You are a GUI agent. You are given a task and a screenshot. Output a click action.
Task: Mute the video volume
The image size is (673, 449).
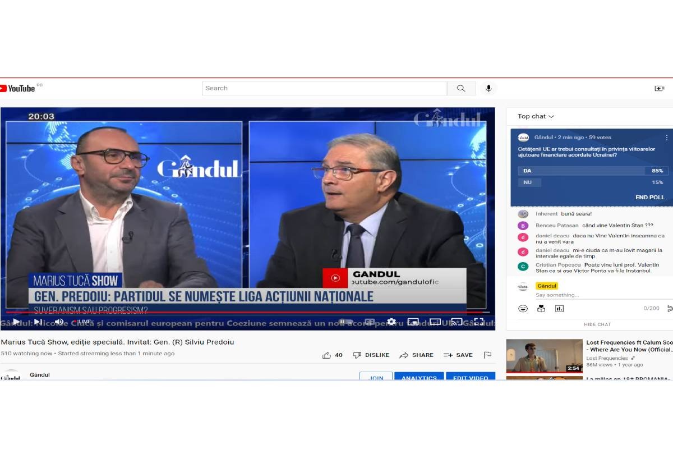click(59, 322)
